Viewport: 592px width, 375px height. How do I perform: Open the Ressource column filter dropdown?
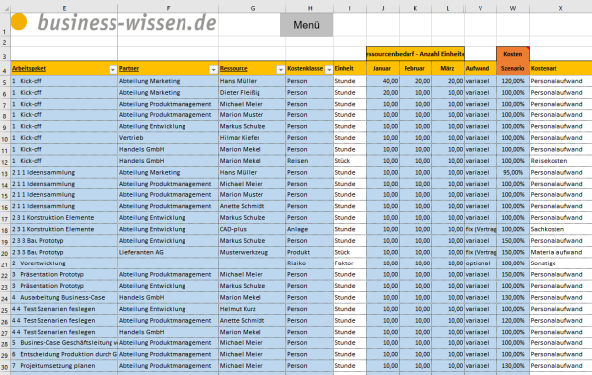pos(280,70)
